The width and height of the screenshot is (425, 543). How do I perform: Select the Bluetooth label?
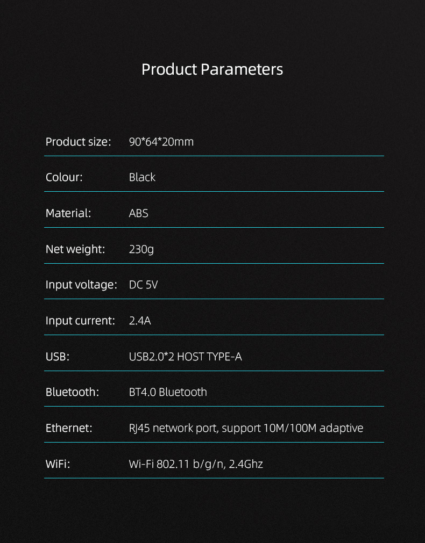(73, 393)
